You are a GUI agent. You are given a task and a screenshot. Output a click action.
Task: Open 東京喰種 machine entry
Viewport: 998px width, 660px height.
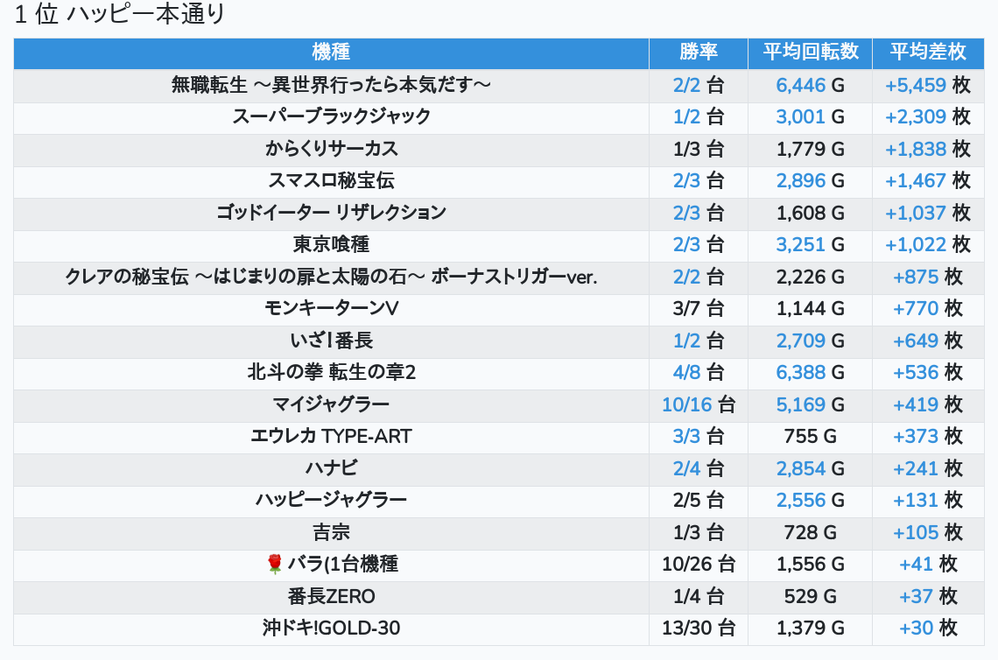pyautogui.click(x=331, y=244)
